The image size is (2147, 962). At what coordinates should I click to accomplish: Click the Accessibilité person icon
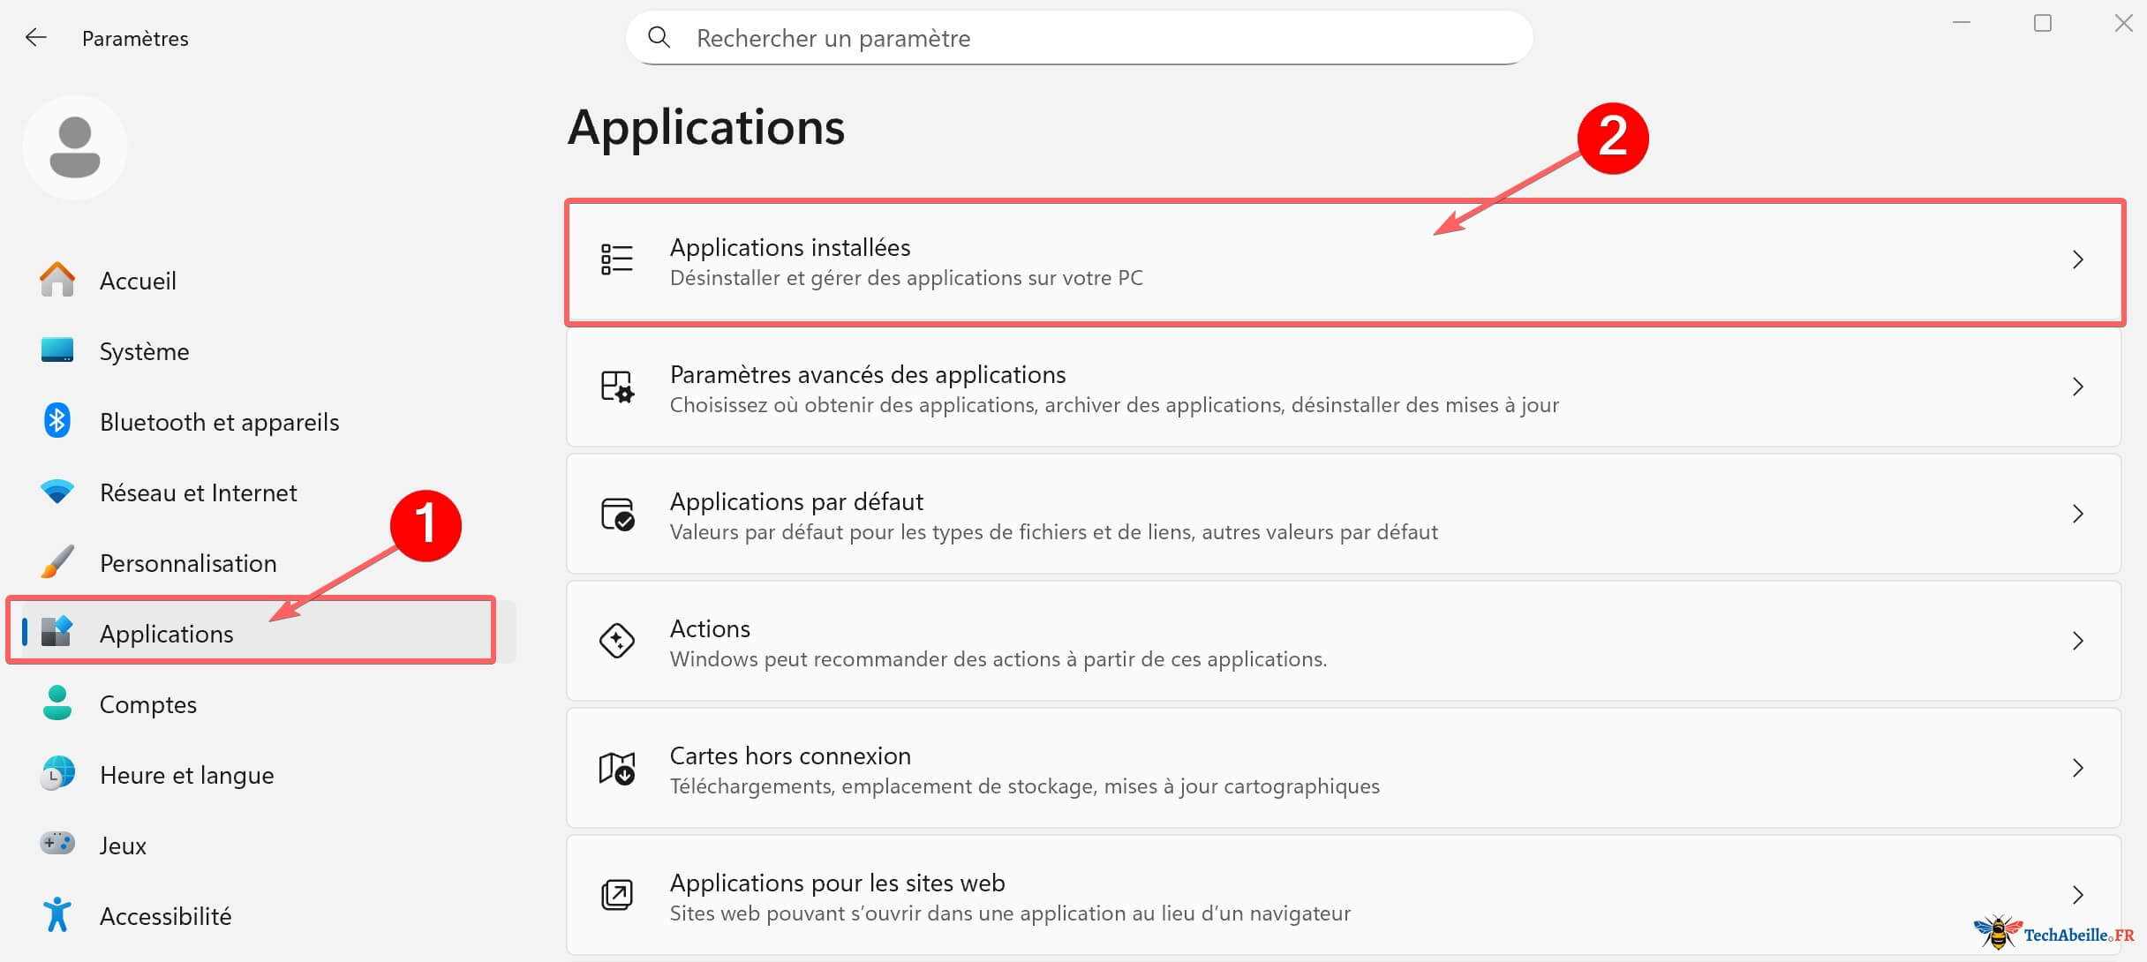56,915
